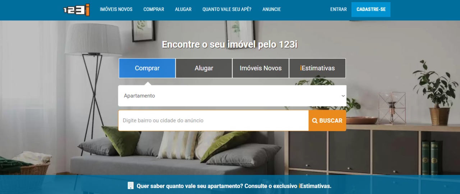The width and height of the screenshot is (460, 194).
Task: Click the orange Buscar button
Action: click(x=327, y=120)
